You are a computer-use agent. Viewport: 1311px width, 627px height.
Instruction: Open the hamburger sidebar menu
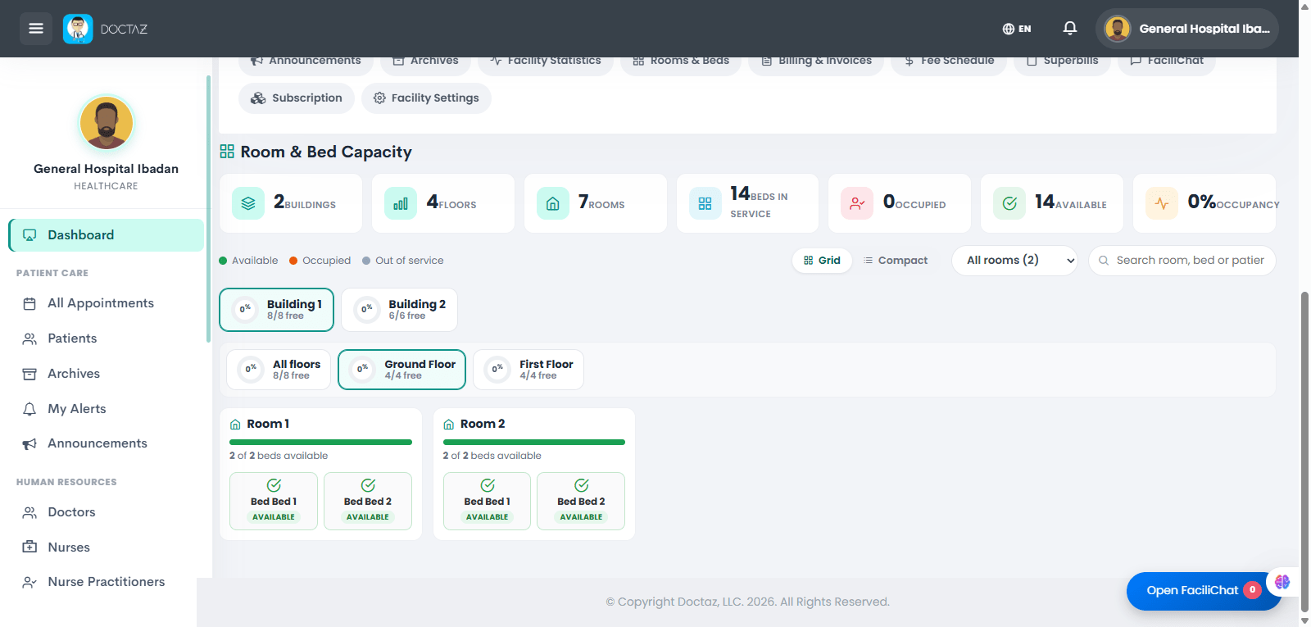click(36, 29)
